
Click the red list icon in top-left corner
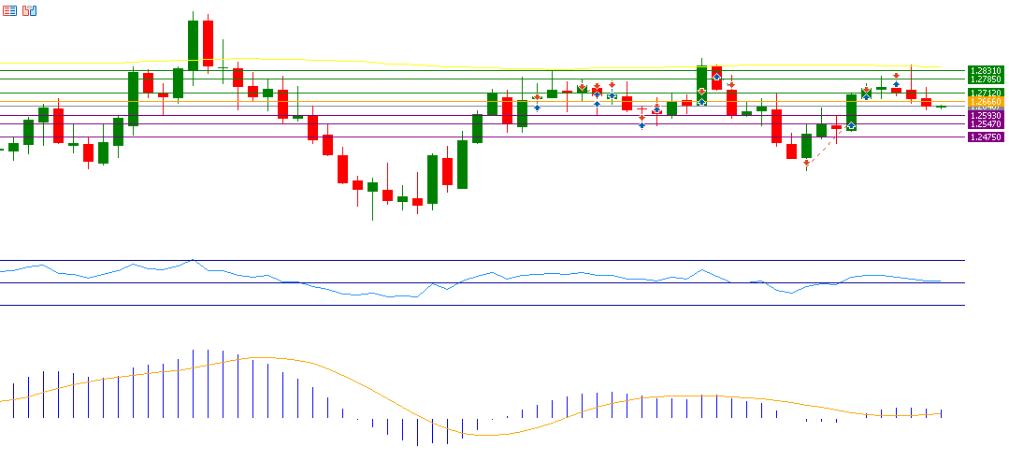pos(9,10)
